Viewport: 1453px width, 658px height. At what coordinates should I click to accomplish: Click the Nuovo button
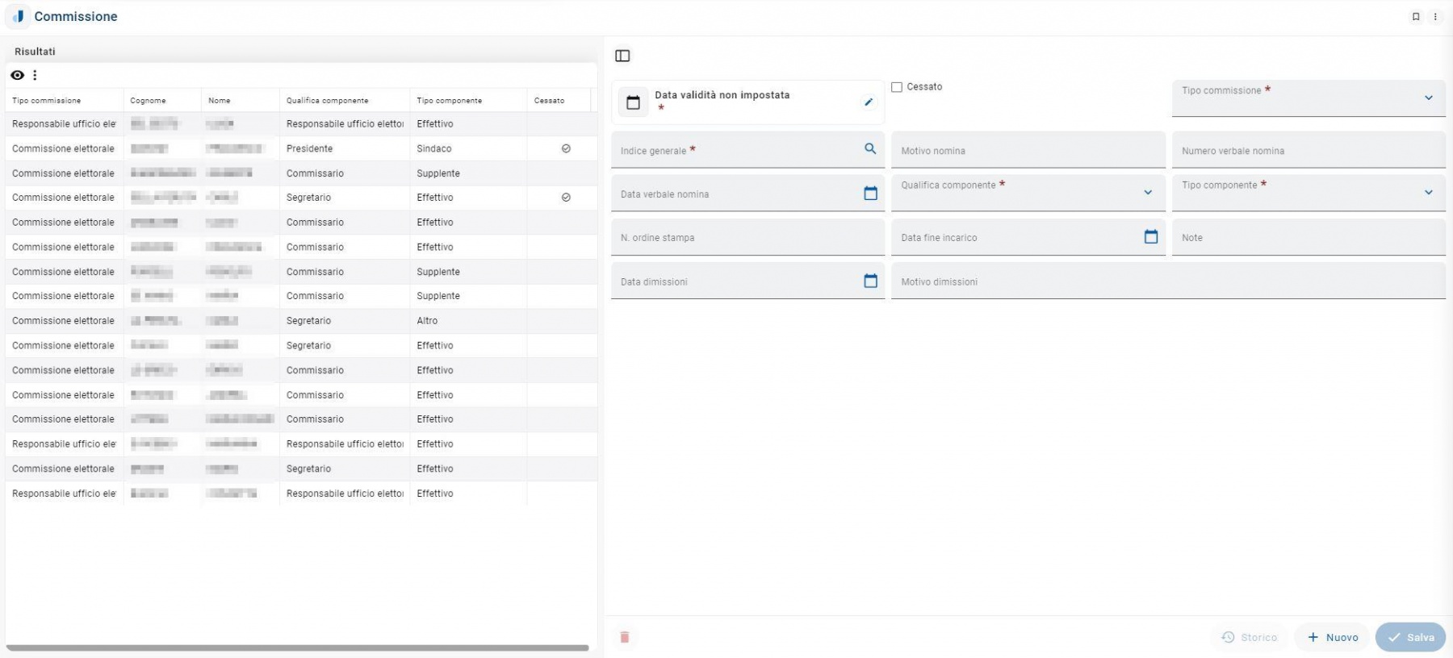tap(1333, 637)
